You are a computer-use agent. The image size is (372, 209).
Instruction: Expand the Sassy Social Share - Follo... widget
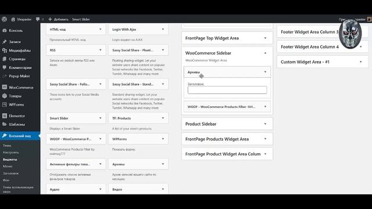101,84
